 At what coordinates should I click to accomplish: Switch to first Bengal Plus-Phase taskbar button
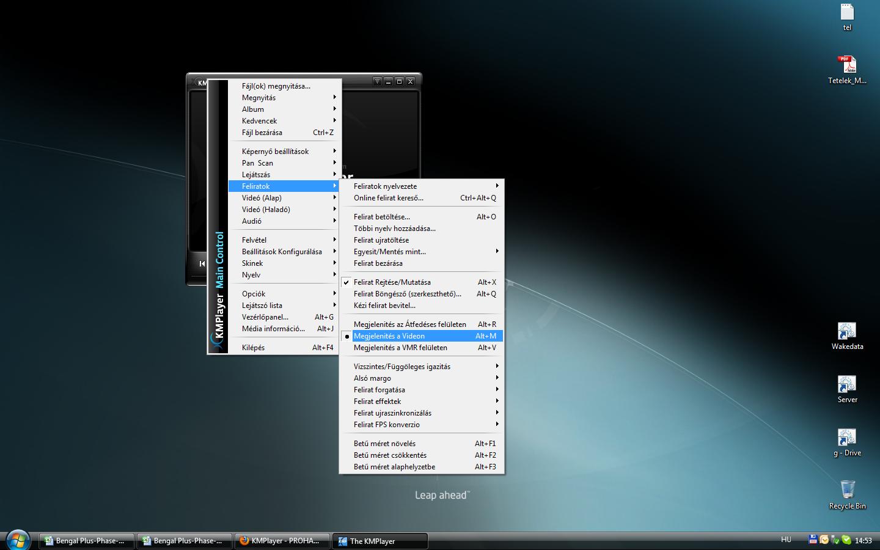click(x=87, y=541)
